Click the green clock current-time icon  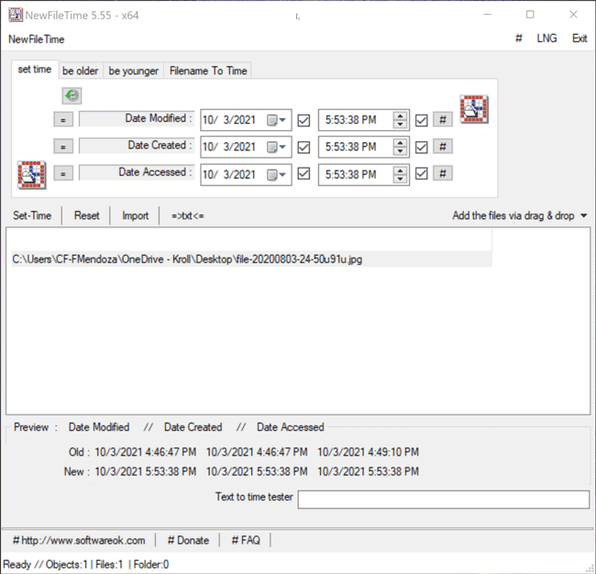pyautogui.click(x=72, y=95)
